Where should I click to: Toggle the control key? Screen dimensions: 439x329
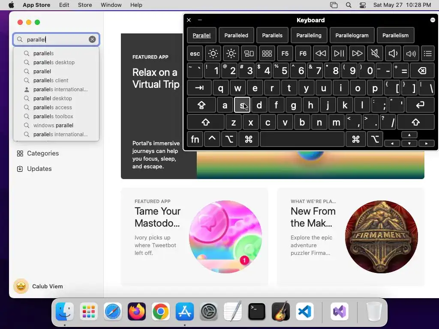[x=212, y=139]
